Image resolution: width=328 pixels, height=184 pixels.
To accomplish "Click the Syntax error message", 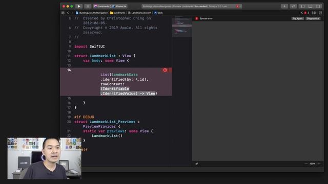I will (x=206, y=18).
